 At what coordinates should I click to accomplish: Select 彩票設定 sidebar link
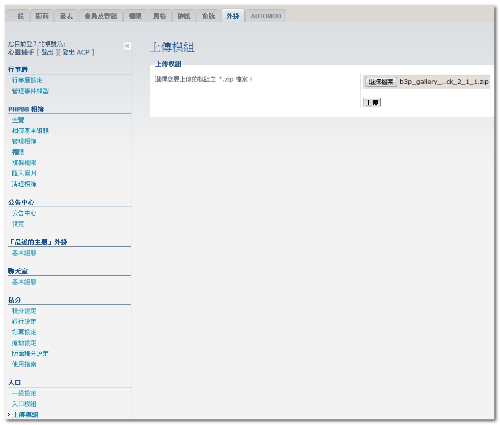24,332
